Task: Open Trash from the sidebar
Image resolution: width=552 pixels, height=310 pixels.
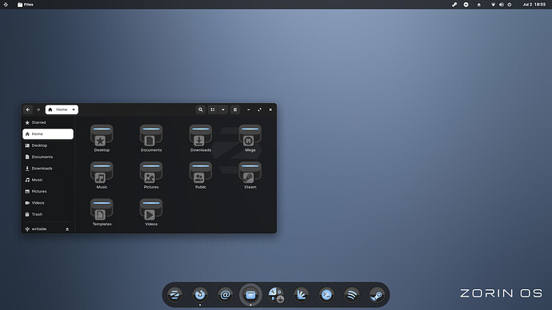Action: point(48,214)
